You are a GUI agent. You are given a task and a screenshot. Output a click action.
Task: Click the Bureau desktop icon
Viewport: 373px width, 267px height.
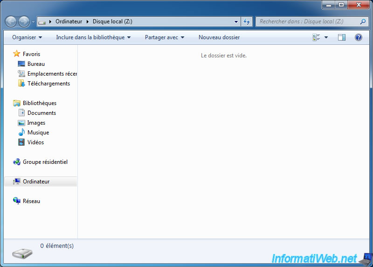[21, 64]
